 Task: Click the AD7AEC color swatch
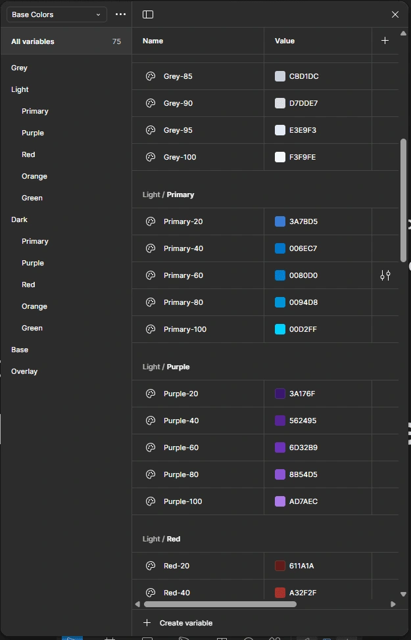coord(280,501)
